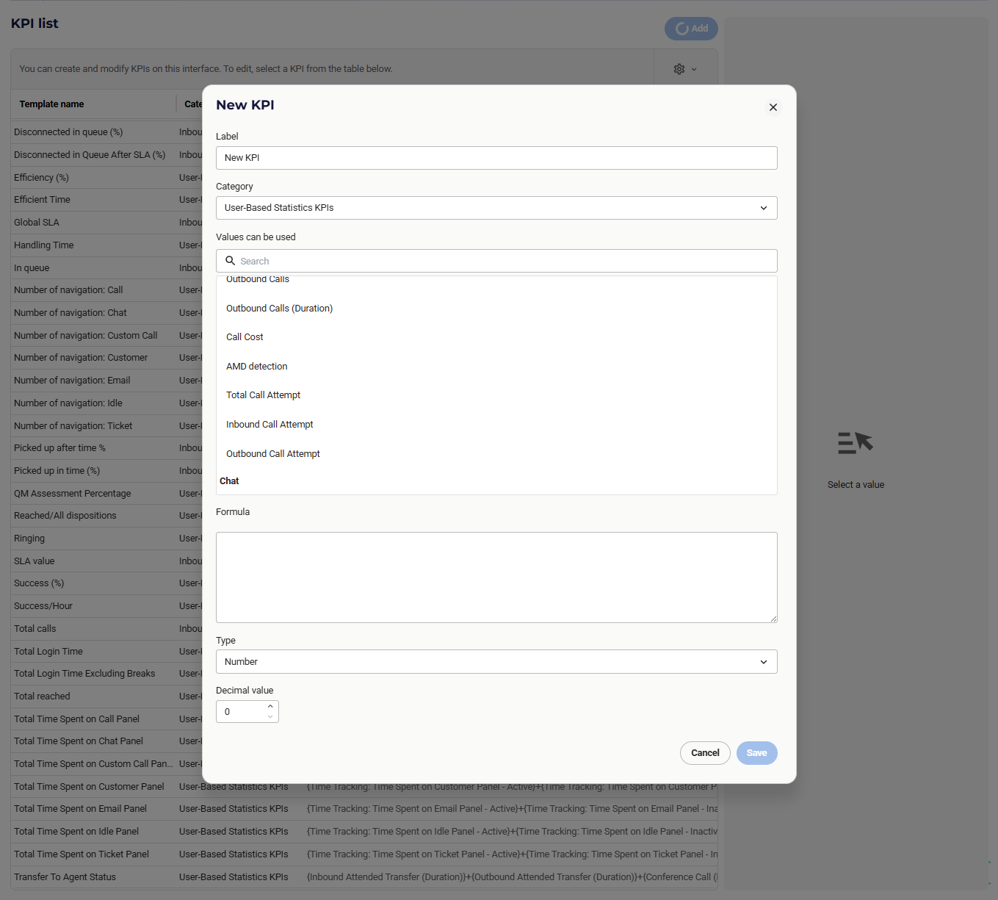This screenshot has width=998, height=900.
Task: Select the Call Cost value
Action: [x=245, y=337]
